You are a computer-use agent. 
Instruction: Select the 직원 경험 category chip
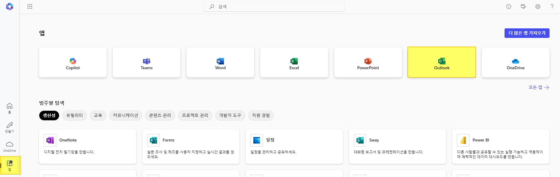tap(261, 116)
